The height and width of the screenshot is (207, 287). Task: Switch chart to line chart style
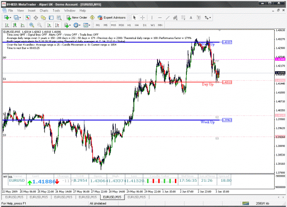23,25
